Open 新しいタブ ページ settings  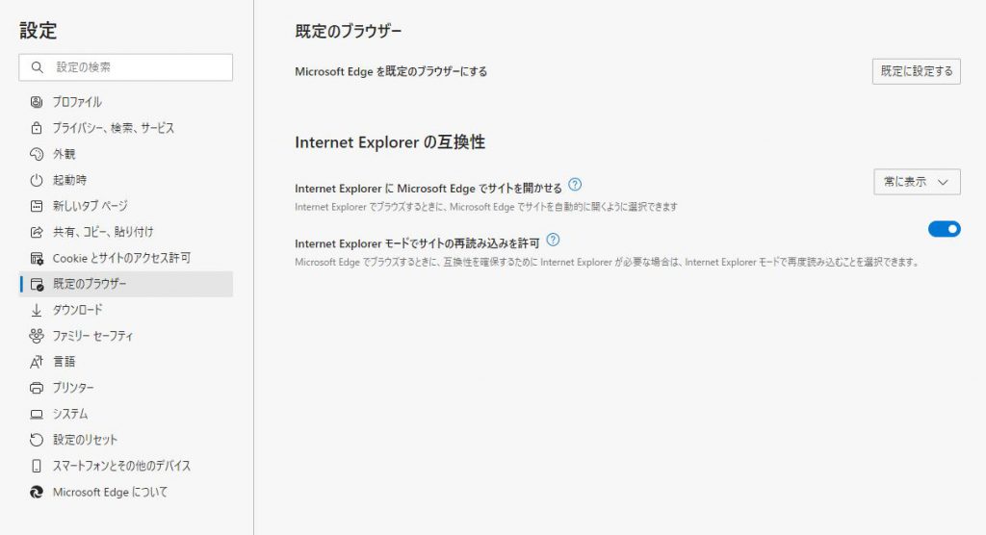126,206
